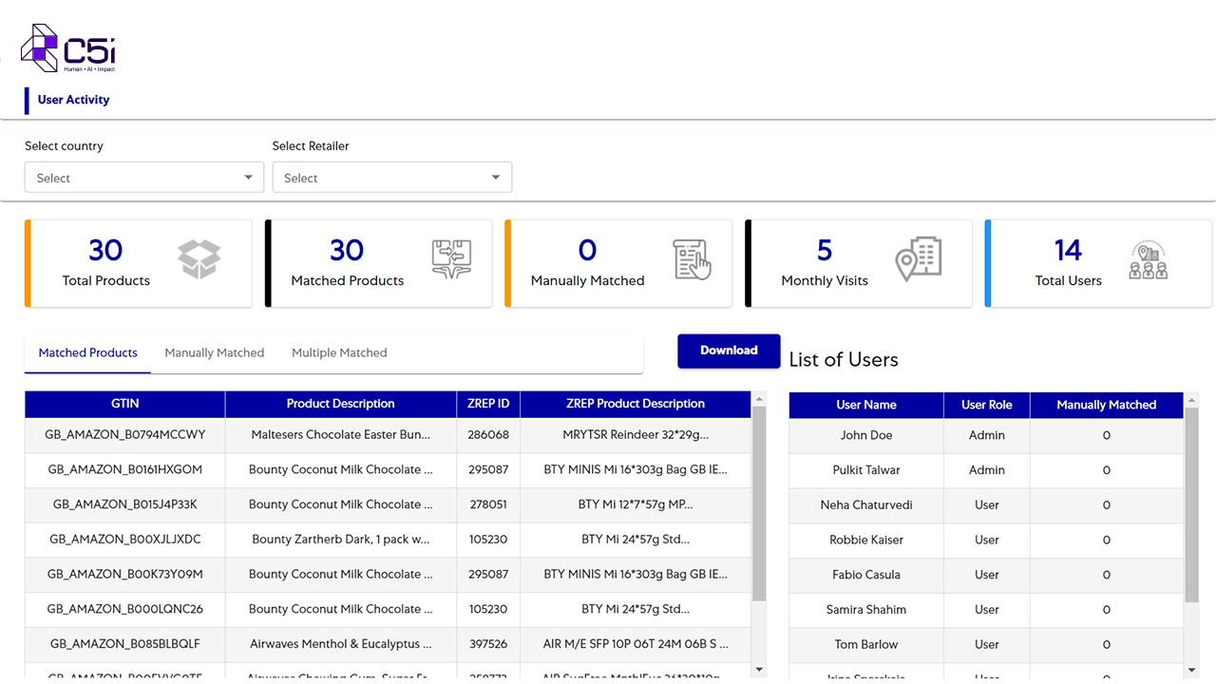Click Airwaves Menthol & Eucalyptus description

(341, 644)
